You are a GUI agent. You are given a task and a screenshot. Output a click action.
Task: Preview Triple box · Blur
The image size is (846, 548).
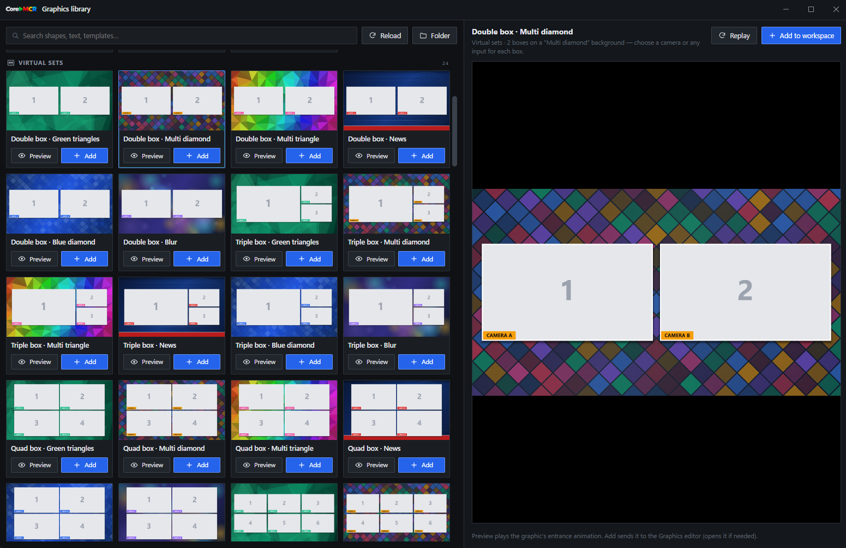coord(371,362)
